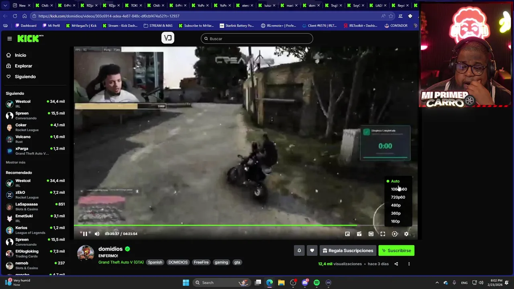Open Spreen channel in Siguiendo list
Viewport: 514px width, 289px height.
pyautogui.click(x=35, y=116)
